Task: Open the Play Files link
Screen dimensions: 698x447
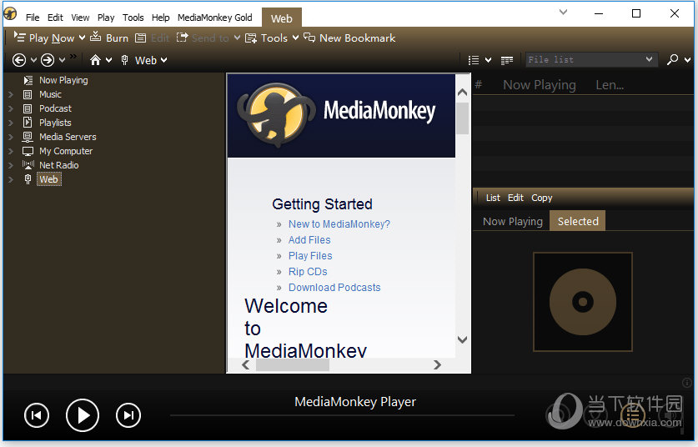Action: [x=310, y=255]
